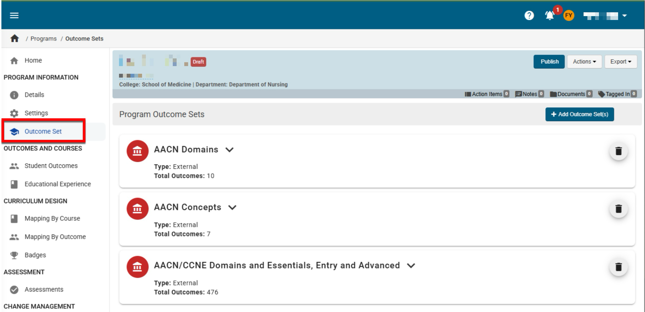The width and height of the screenshot is (645, 312).
Task: Go to Student Outcomes in sidebar
Action: [51, 166]
